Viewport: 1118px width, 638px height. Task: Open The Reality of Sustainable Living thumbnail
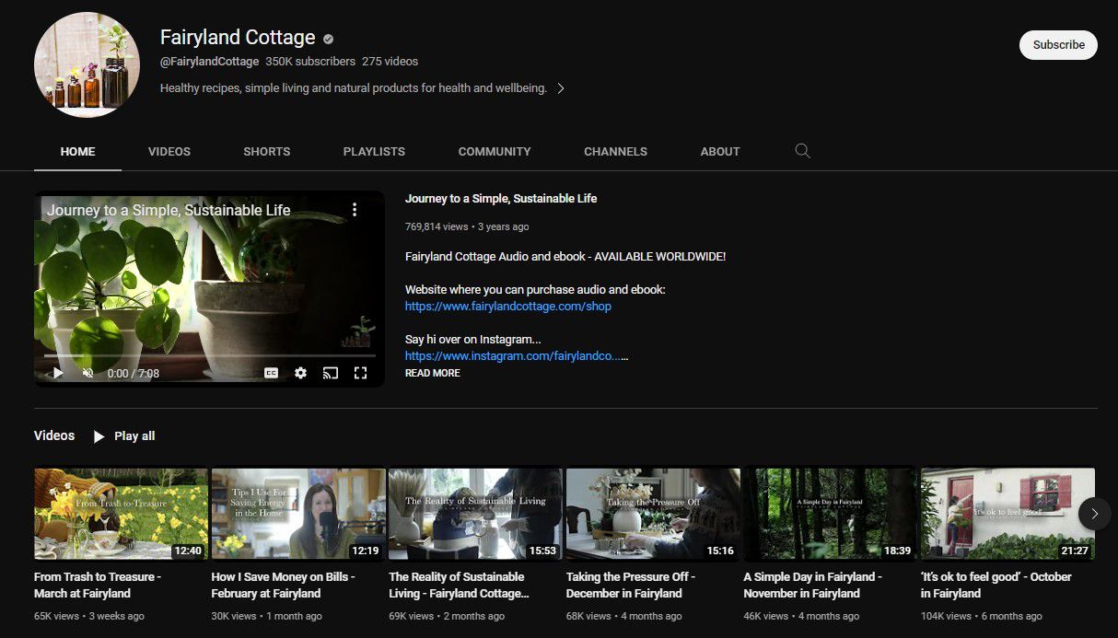(475, 515)
